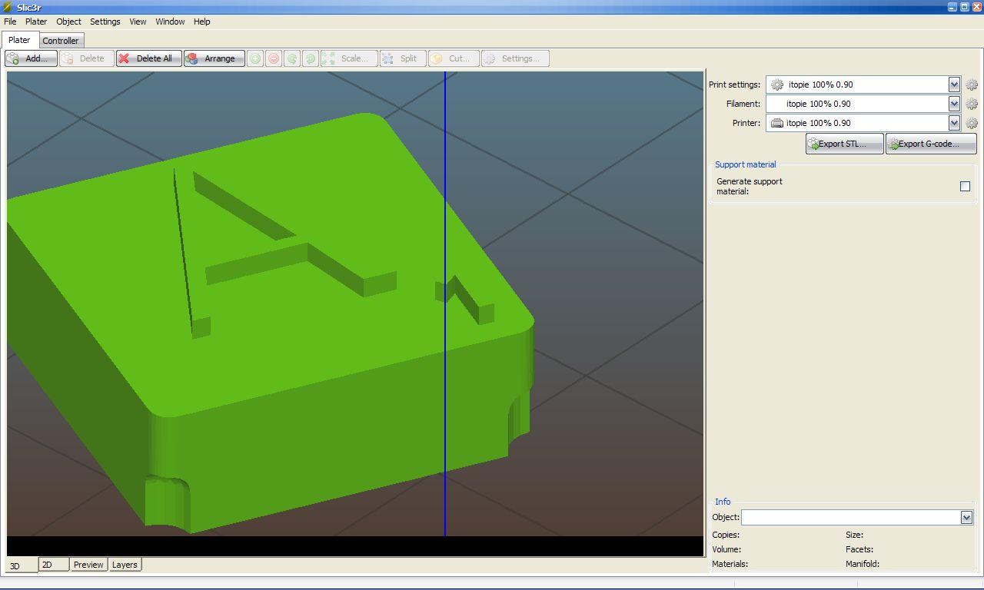984x590 pixels.
Task: Expand the Filament preset dropdown
Action: (x=954, y=104)
